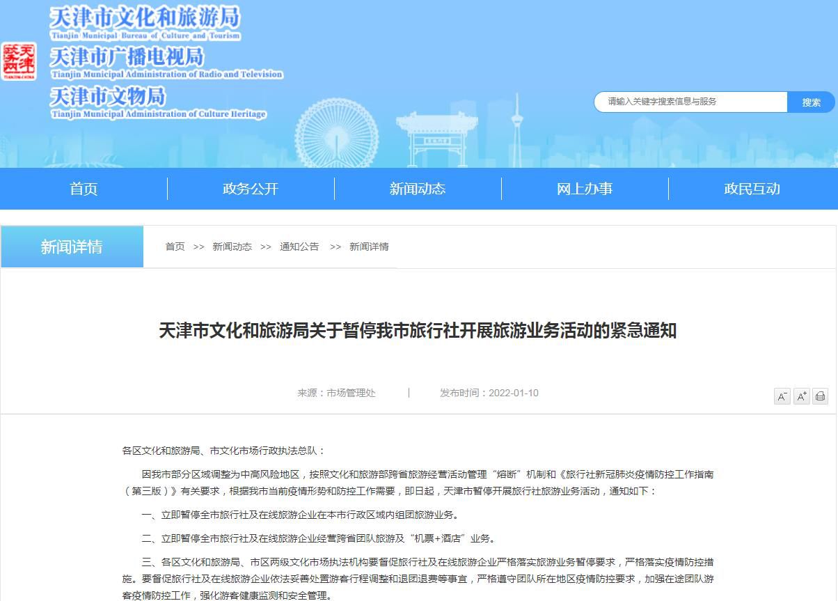Viewport: 838px width, 601px height.
Task: Open the 网上办事 navigation menu
Action: [585, 188]
